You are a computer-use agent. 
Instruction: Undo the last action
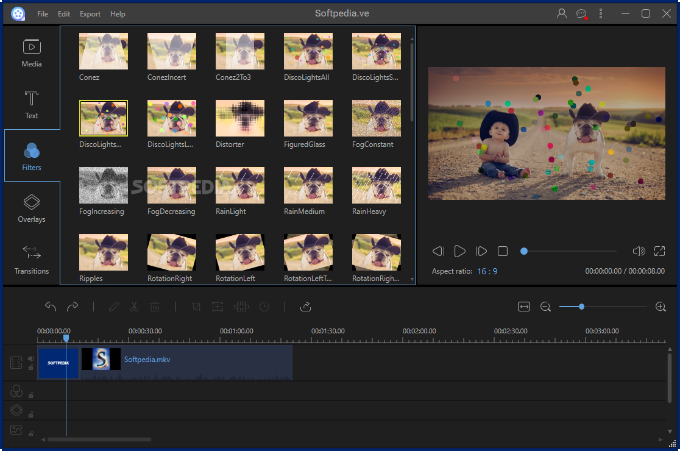click(x=51, y=307)
